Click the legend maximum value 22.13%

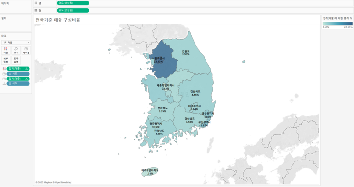pyautogui.click(x=348, y=27)
